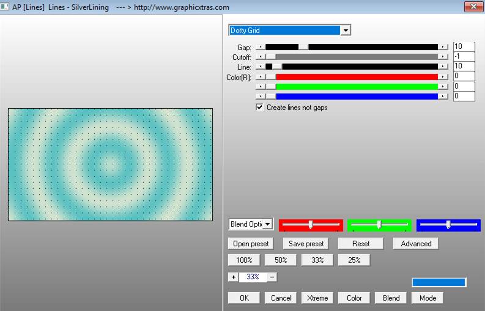Click the blue color value field
Image resolution: width=485 pixels, height=311 pixels.
(x=464, y=96)
